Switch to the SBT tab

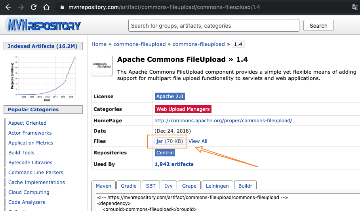click(150, 186)
